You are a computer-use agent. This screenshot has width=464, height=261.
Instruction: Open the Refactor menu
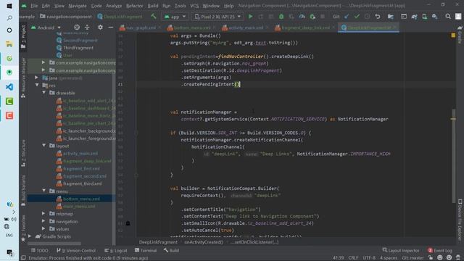coord(135,6)
